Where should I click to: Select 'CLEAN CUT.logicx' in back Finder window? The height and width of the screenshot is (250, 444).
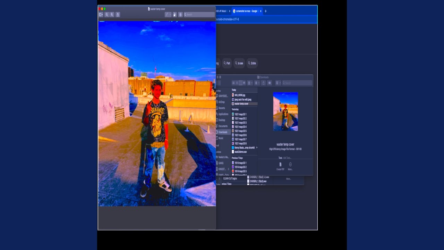click(230, 178)
